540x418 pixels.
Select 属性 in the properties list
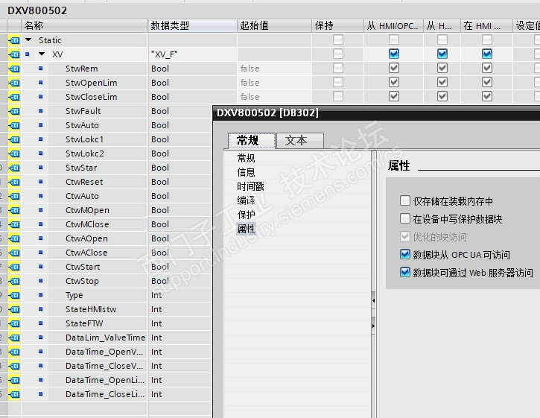pos(246,229)
